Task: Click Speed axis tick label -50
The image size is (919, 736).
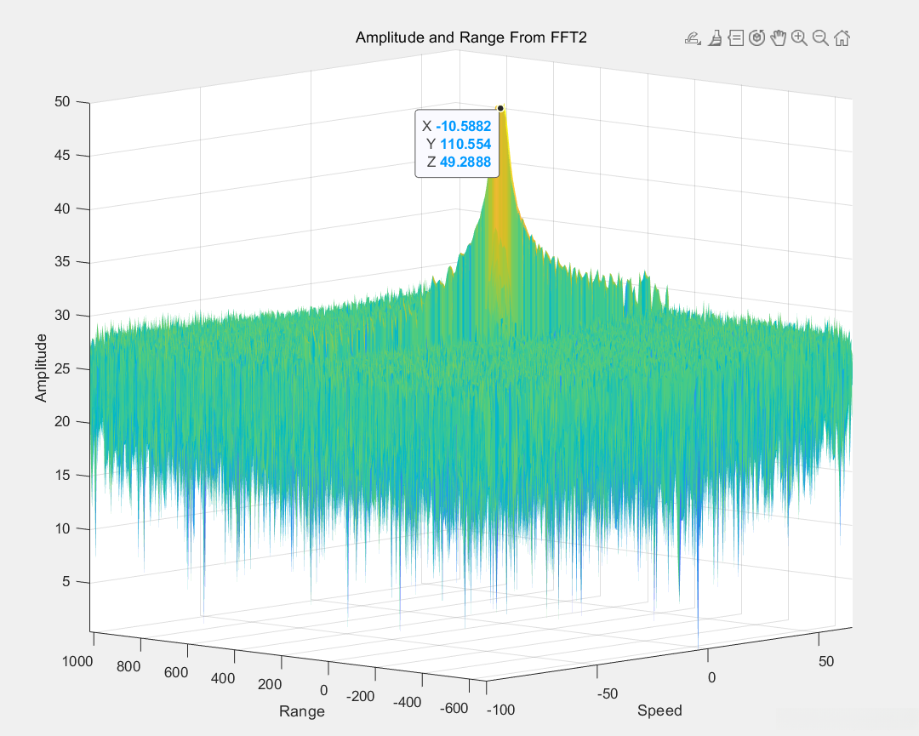Action: (608, 693)
